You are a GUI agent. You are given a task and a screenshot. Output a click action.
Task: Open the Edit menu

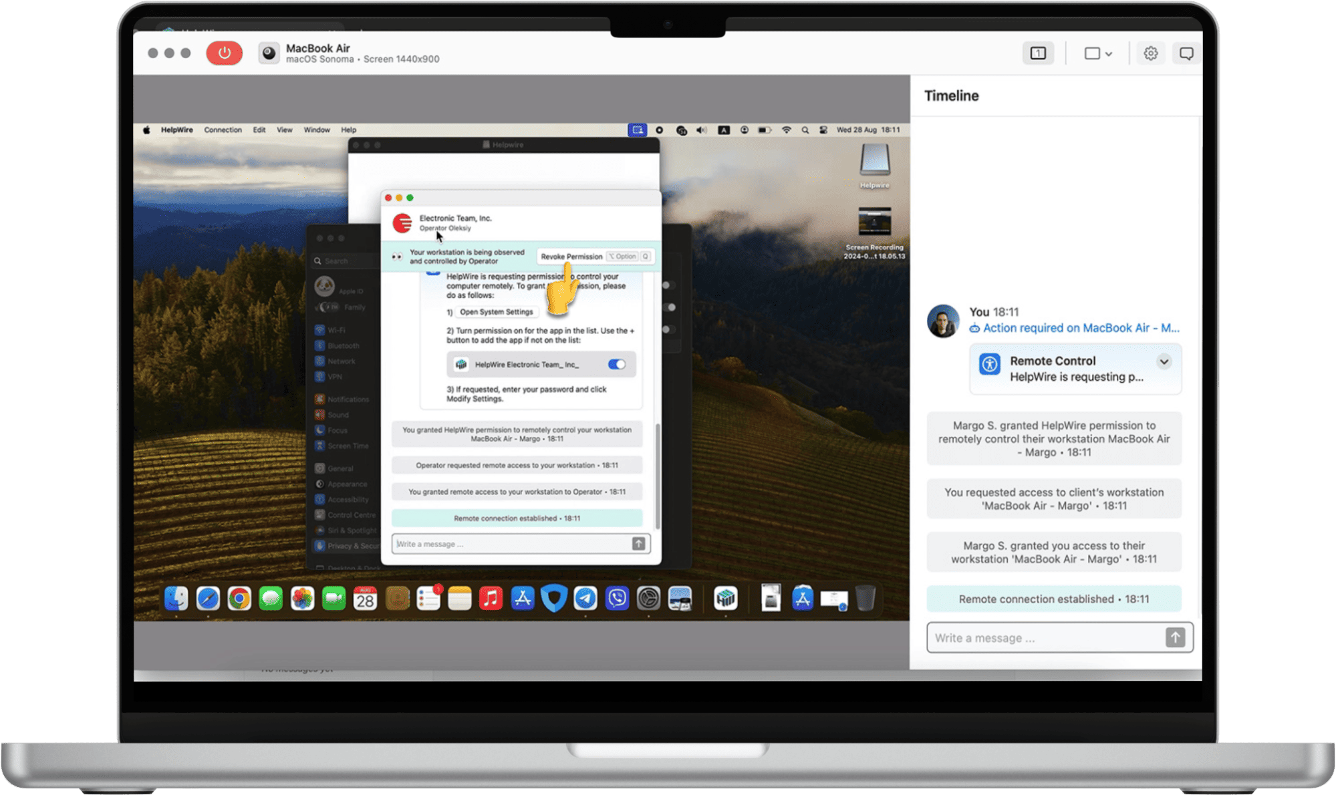click(x=259, y=130)
